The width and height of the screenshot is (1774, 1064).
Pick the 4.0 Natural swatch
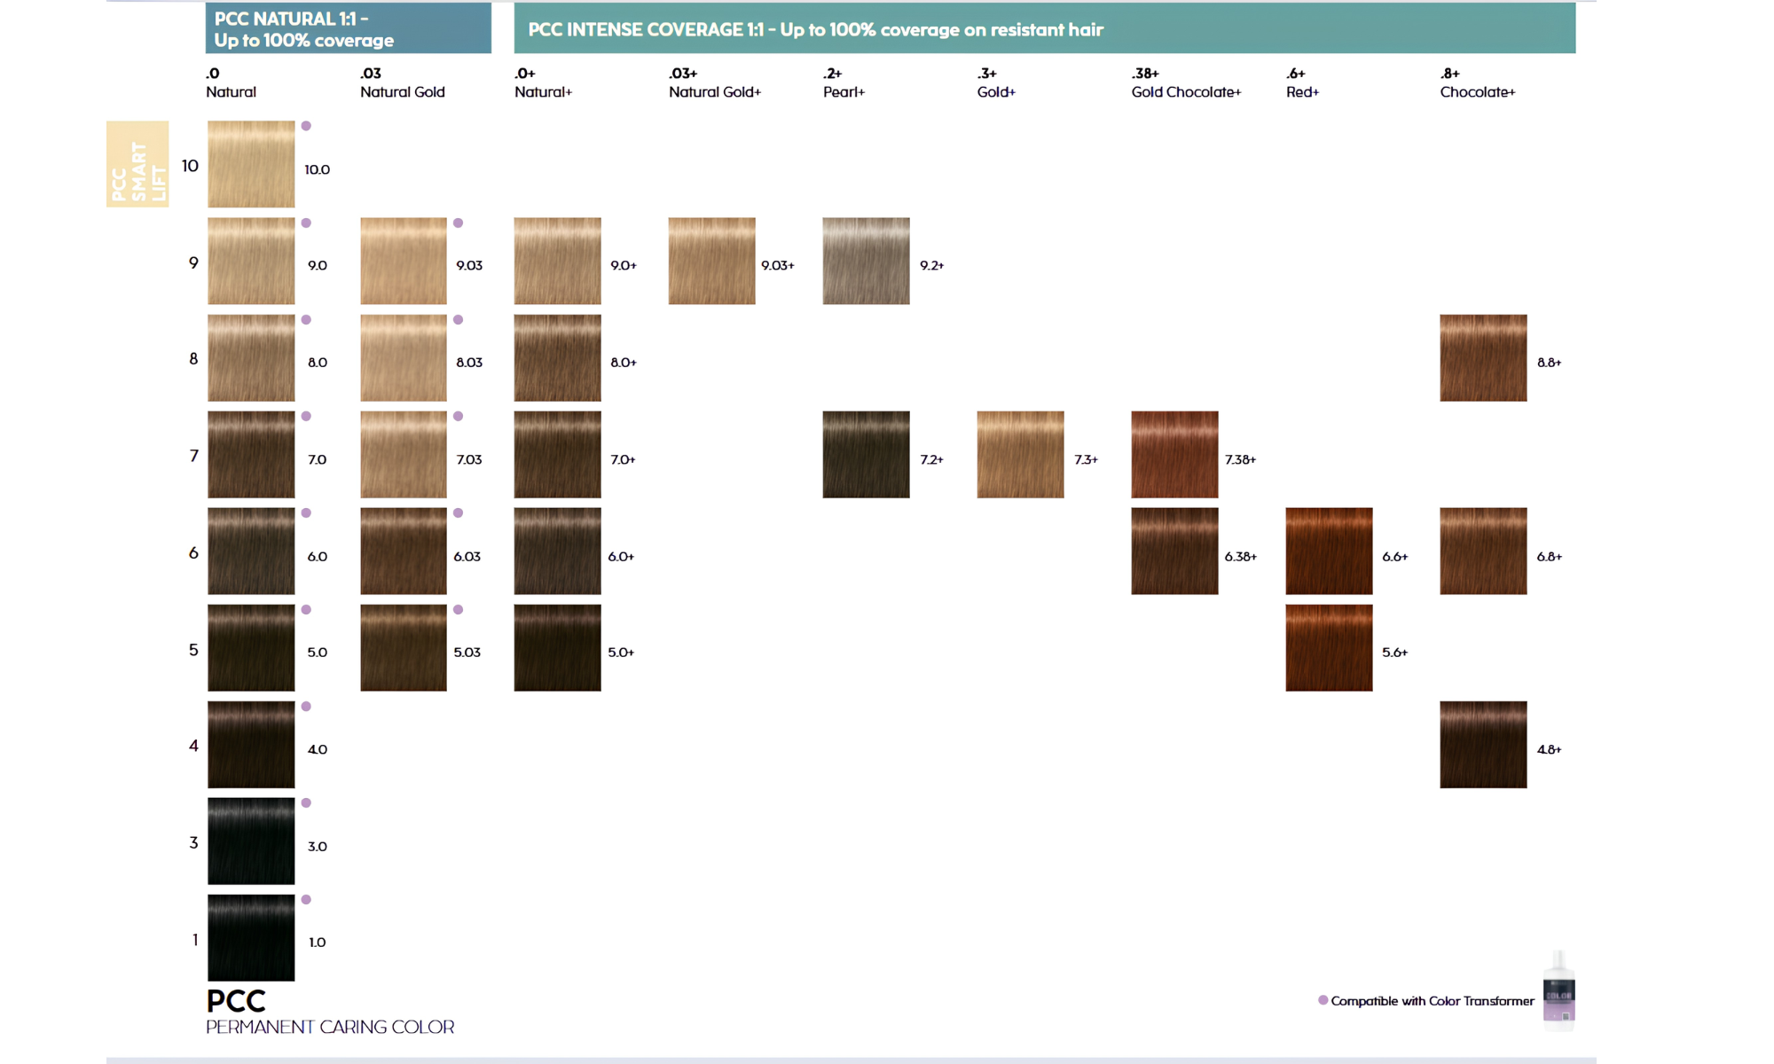pos(251,744)
